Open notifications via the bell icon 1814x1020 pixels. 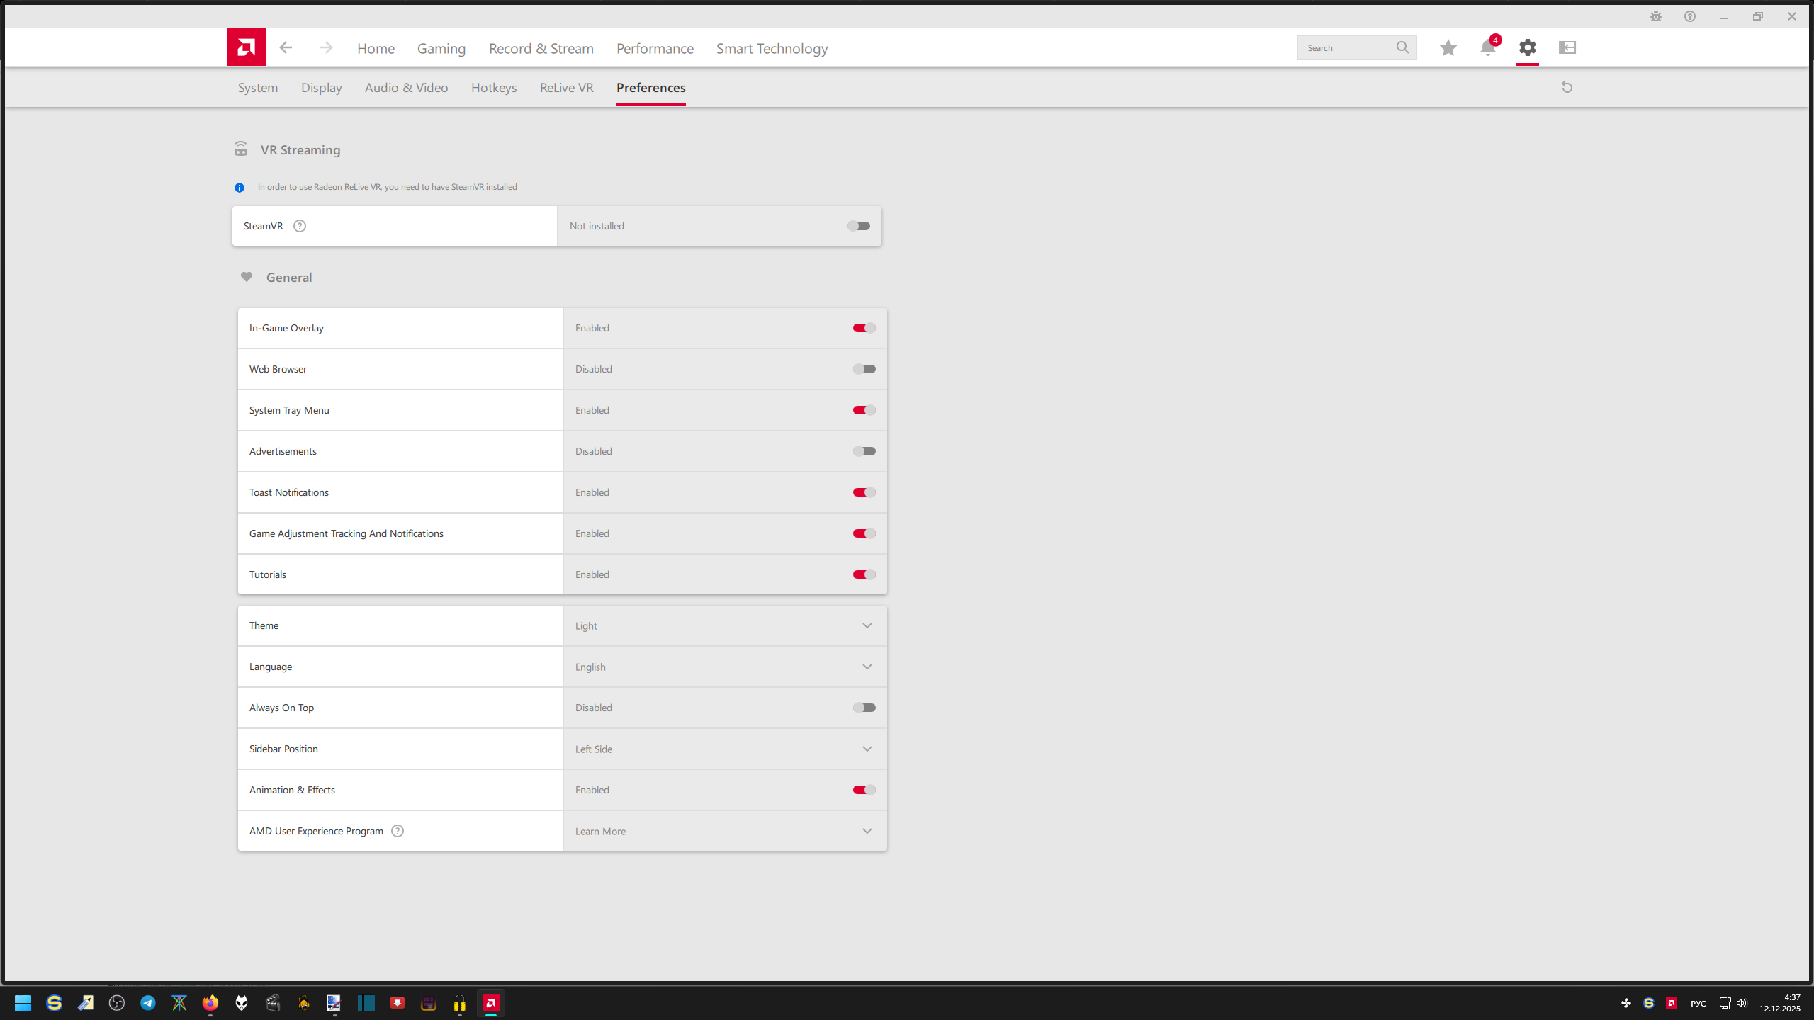click(x=1487, y=47)
